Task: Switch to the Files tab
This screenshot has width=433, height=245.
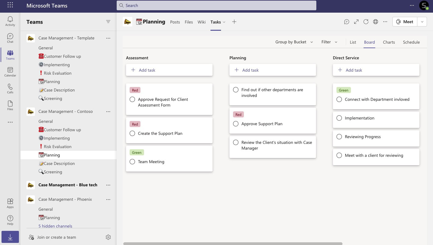Action: [189, 22]
